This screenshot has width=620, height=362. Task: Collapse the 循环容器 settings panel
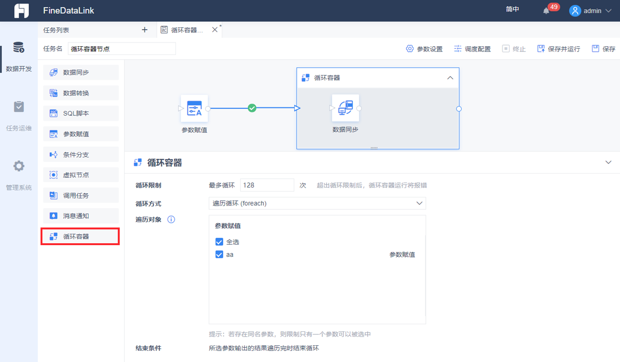(608, 163)
